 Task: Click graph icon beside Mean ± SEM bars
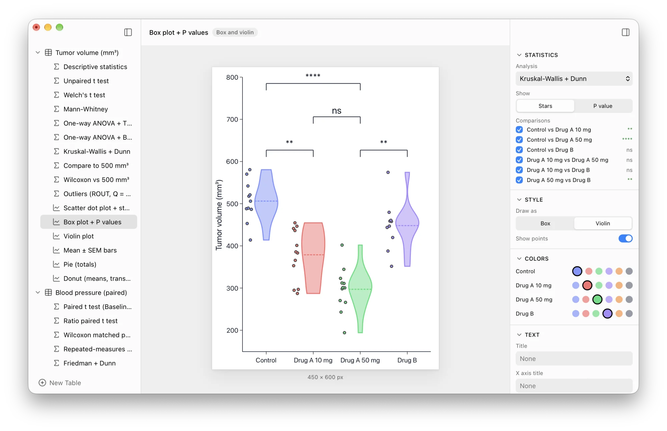(57, 250)
